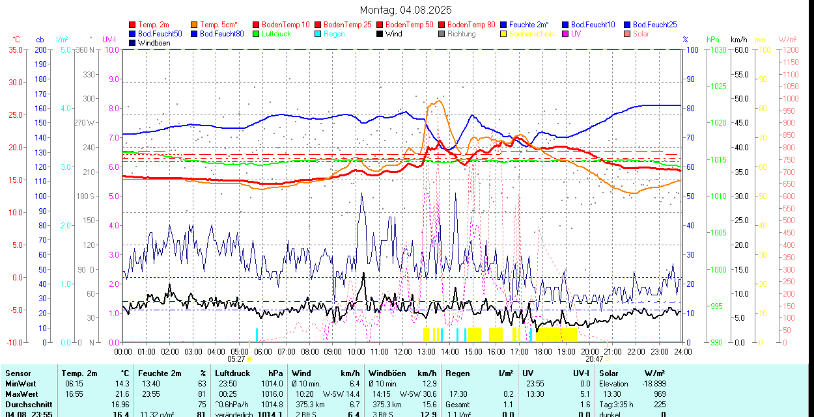Click the cyan Regen legend square
The image size is (814, 417).
click(x=318, y=34)
